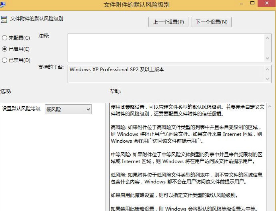Image resolution: width=276 pixels, height=211 pixels.
Task: Click the policy setting icon beside the heading
Action: click(4, 19)
